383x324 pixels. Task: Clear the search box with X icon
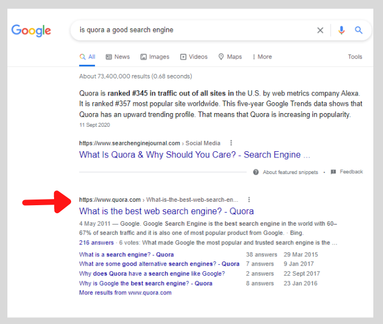tap(320, 30)
